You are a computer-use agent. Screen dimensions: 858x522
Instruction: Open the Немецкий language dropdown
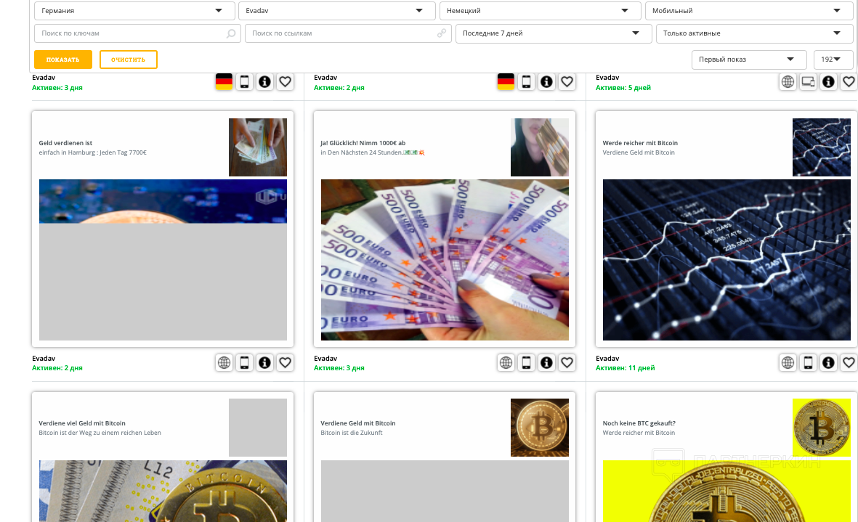540,11
